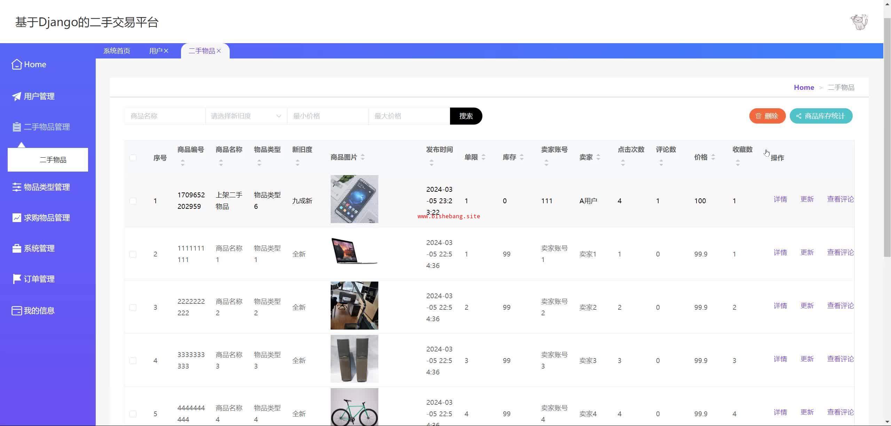Viewport: 891px width, 426px height.
Task: Click the 商品名称 search input field
Action: point(165,116)
